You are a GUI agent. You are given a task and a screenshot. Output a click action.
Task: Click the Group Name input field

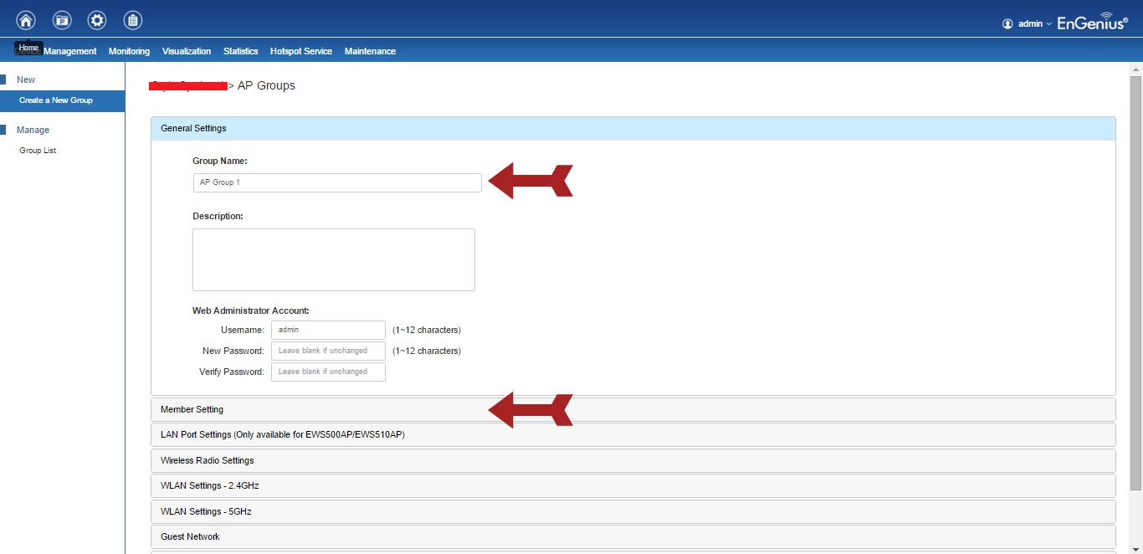point(336,182)
